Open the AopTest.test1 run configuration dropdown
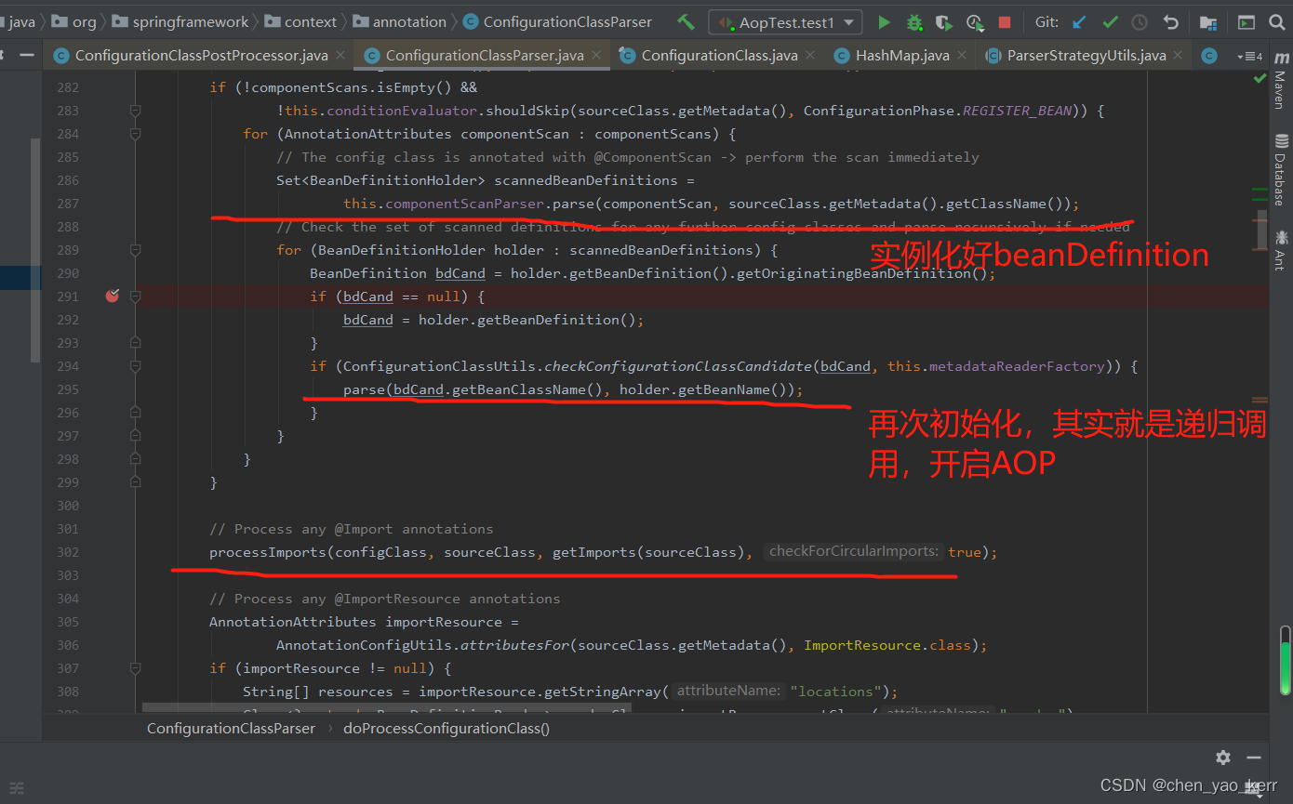 (785, 22)
